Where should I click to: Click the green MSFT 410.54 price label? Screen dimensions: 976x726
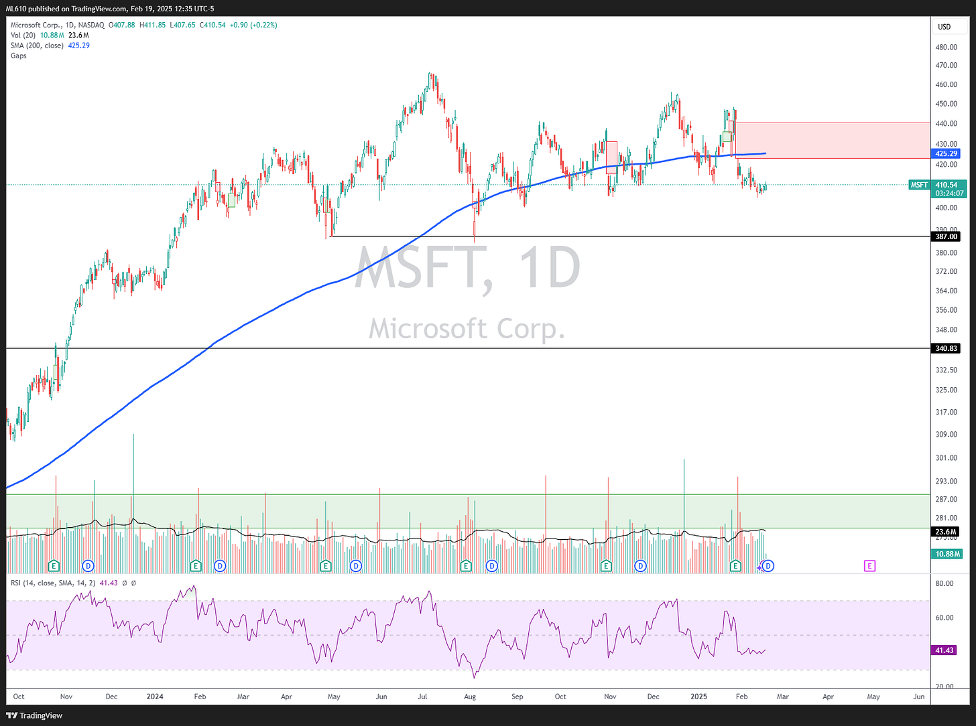tap(938, 185)
